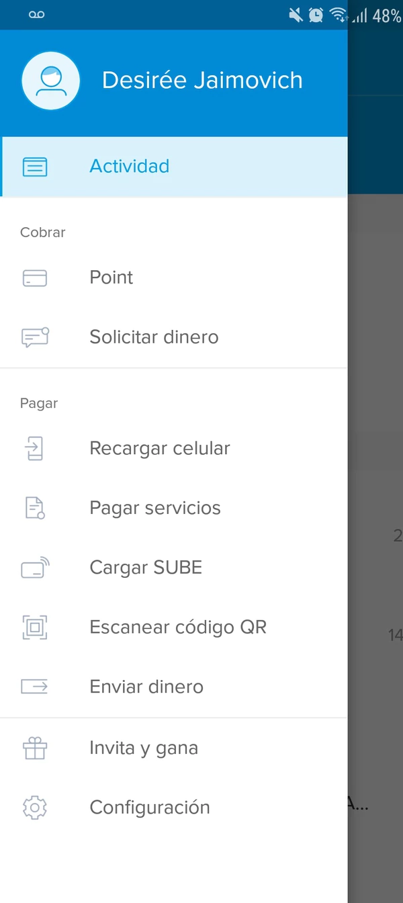The width and height of the screenshot is (403, 903).
Task: Tap the Wi-Fi status bar icon
Action: click(x=338, y=15)
